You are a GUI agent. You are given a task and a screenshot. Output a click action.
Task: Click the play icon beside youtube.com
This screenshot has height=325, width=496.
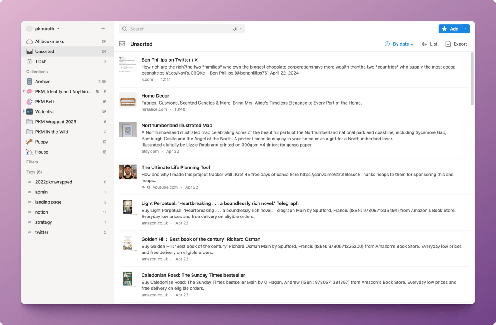pos(149,188)
